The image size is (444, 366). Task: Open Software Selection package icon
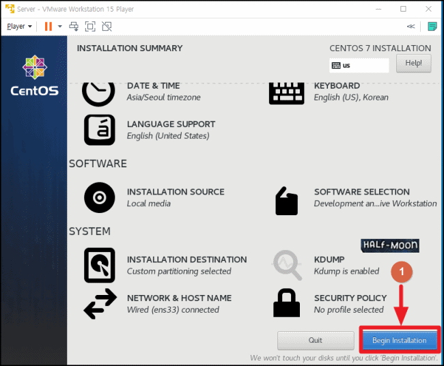pos(287,201)
